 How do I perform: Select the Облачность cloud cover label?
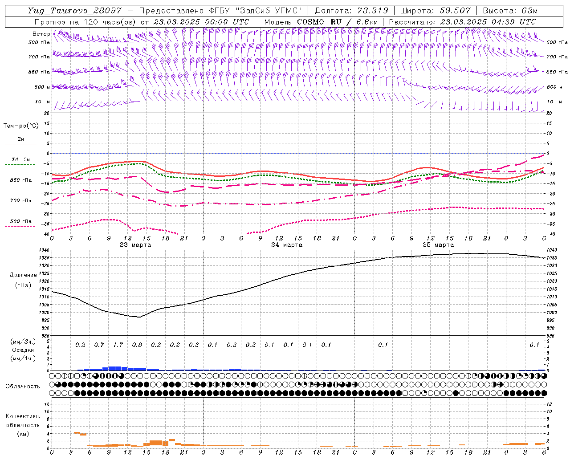tap(23, 387)
